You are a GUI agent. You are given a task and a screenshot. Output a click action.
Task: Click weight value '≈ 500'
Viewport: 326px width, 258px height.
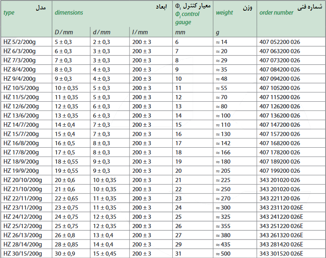[x=223, y=253]
